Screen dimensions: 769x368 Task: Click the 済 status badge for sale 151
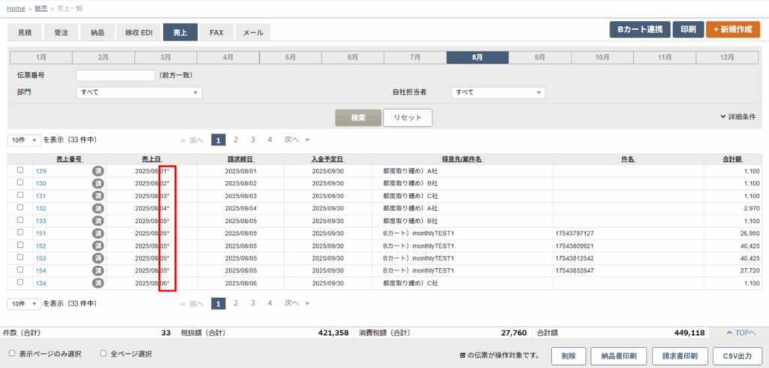(x=98, y=234)
